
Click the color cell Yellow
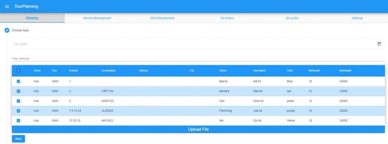click(x=291, y=121)
